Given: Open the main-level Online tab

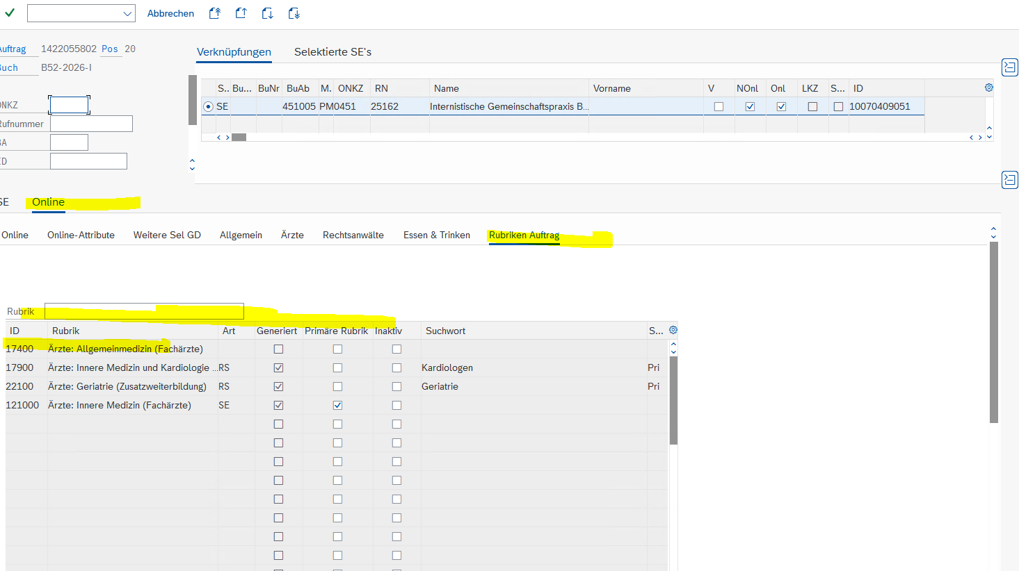Looking at the screenshot, I should coord(48,202).
